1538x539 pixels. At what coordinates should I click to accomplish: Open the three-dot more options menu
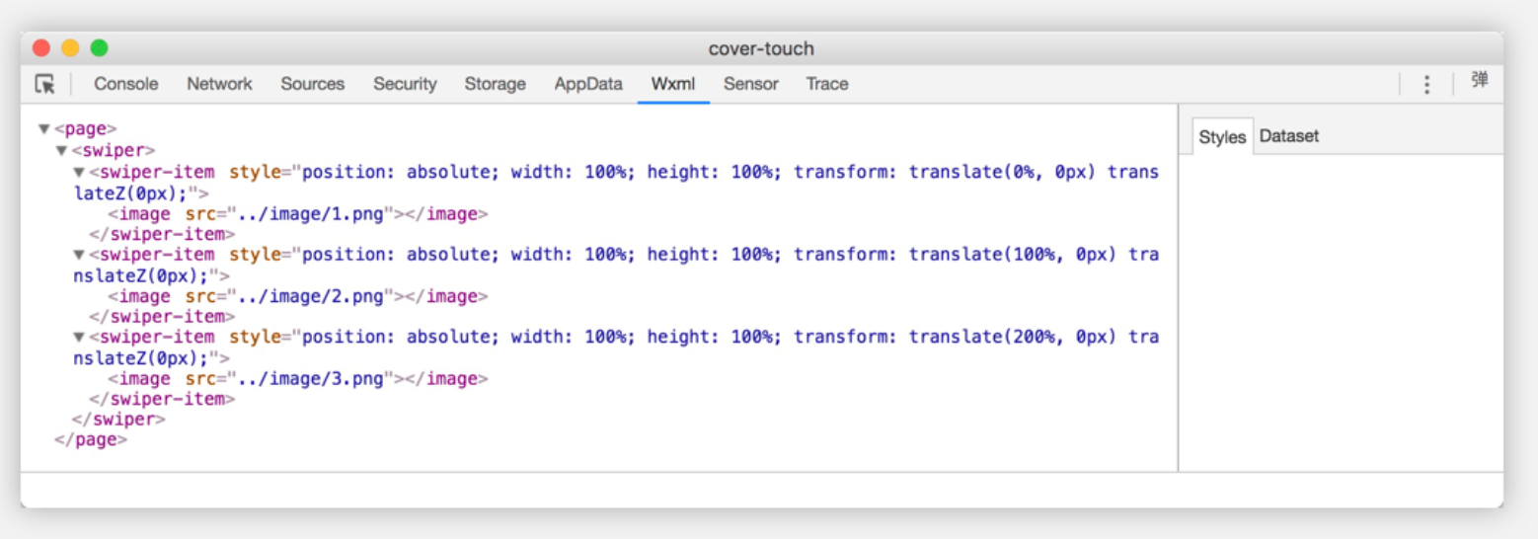(x=1426, y=84)
